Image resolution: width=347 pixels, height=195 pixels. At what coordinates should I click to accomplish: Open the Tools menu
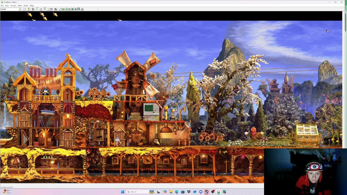click(x=20, y=5)
